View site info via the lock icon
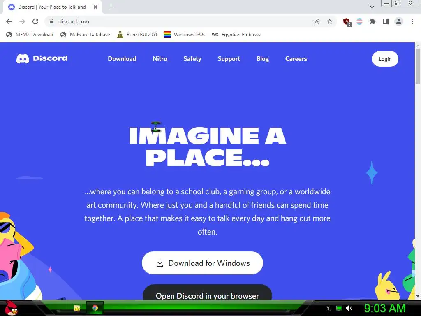 coord(52,21)
